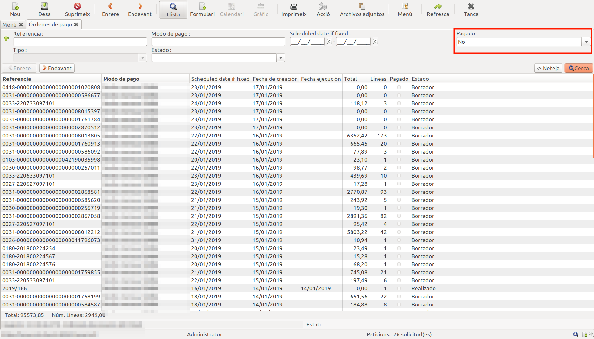594x339 pixels.
Task: Open calendar picker for the end scheduled date
Action: [x=375, y=42]
